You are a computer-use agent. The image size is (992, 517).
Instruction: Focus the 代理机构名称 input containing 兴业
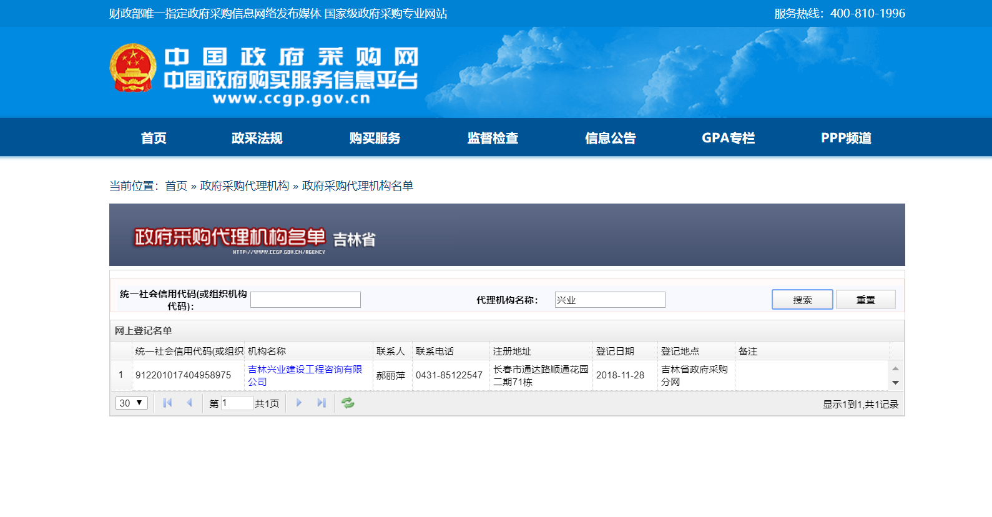[x=610, y=300]
